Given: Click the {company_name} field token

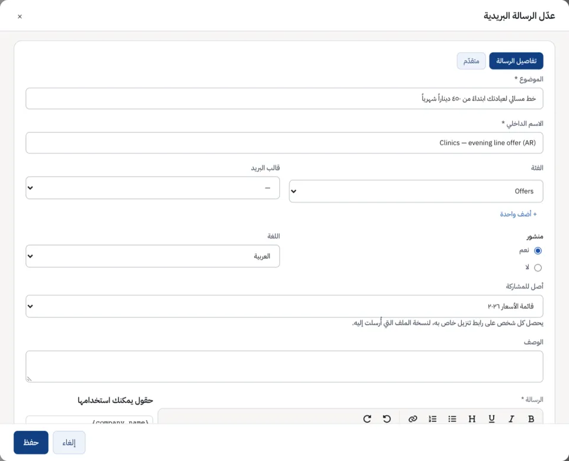Looking at the screenshot, I should (89, 420).
